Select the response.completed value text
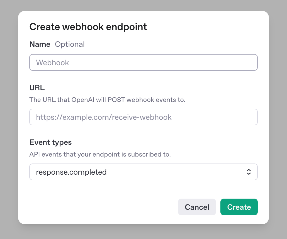The width and height of the screenshot is (287, 239). click(71, 172)
